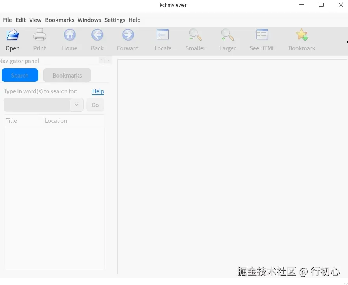
Task: Expand the toolbar overflow arrow
Action: (x=347, y=42)
